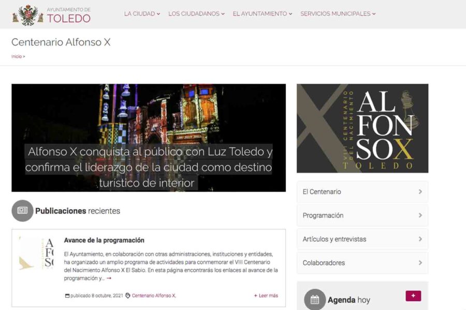466x310 pixels.
Task: Open the Alfonso X centenary logo banner
Action: pyautogui.click(x=362, y=128)
